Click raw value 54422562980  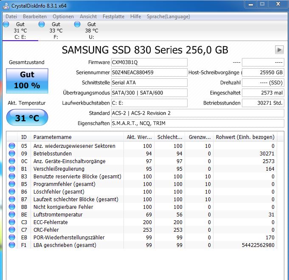(258, 245)
